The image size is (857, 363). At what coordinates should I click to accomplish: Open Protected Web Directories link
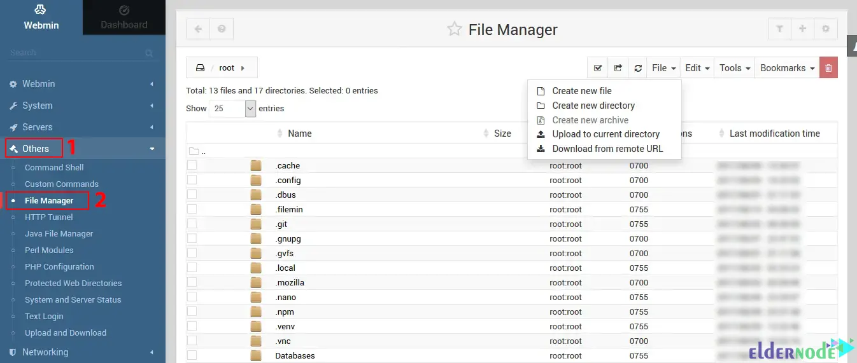pos(73,284)
